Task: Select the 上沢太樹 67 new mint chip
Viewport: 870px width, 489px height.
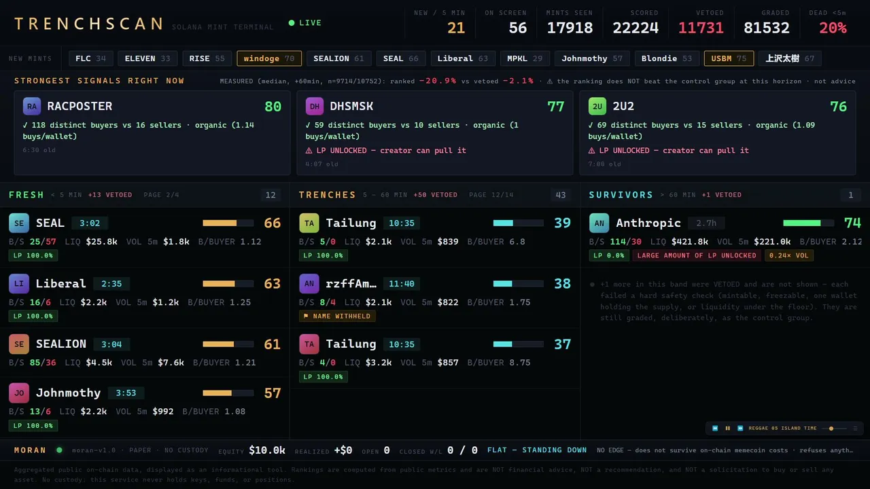Action: click(x=790, y=58)
